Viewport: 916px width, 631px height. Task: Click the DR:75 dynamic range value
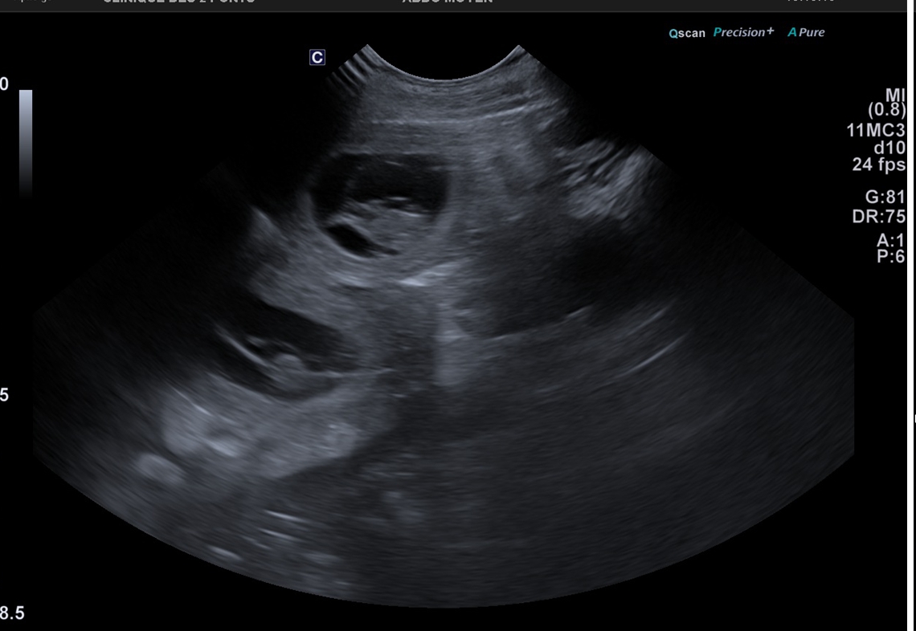pyautogui.click(x=879, y=216)
